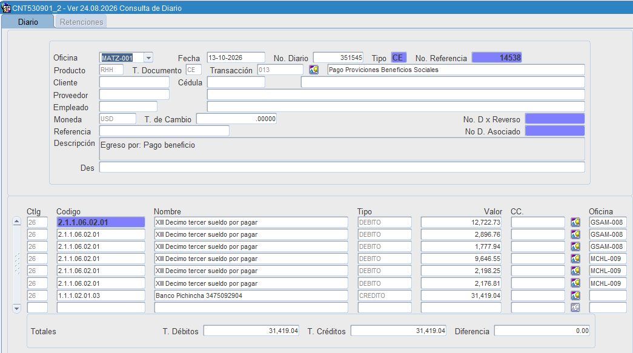The height and width of the screenshot is (353, 633).
Task: Open cost center lookup for Banco Pichincha row
Action: tap(575, 295)
